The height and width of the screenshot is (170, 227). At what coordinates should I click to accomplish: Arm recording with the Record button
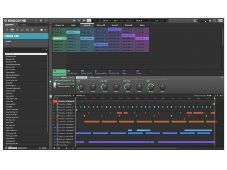coord(84,21)
